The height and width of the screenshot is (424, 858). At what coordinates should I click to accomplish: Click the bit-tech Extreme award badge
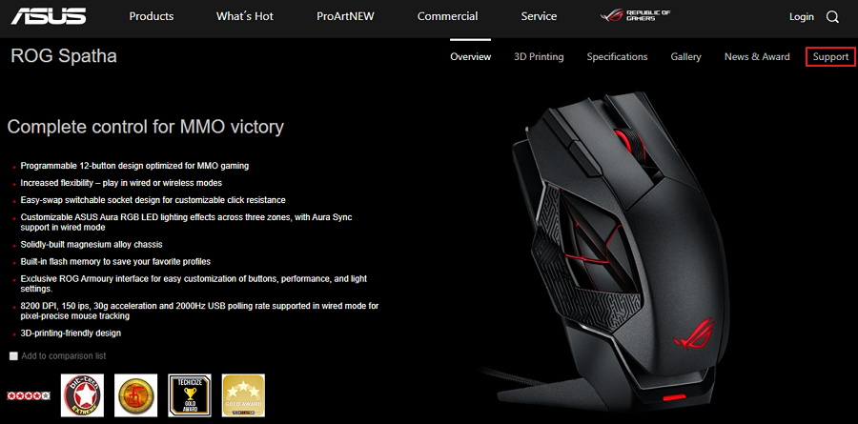click(82, 395)
